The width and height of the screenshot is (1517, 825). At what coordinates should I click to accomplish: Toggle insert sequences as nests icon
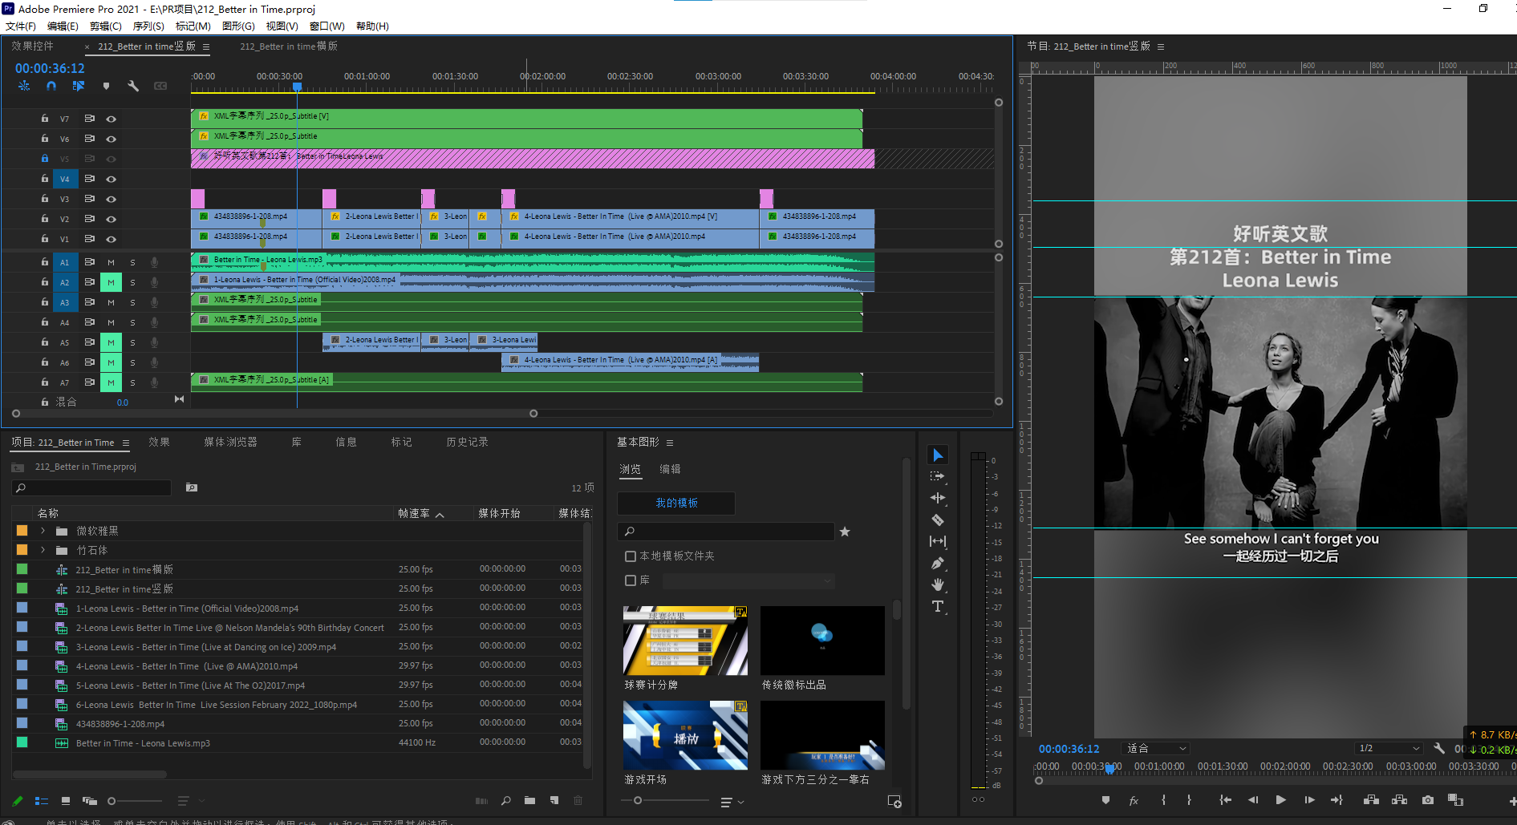coord(24,86)
